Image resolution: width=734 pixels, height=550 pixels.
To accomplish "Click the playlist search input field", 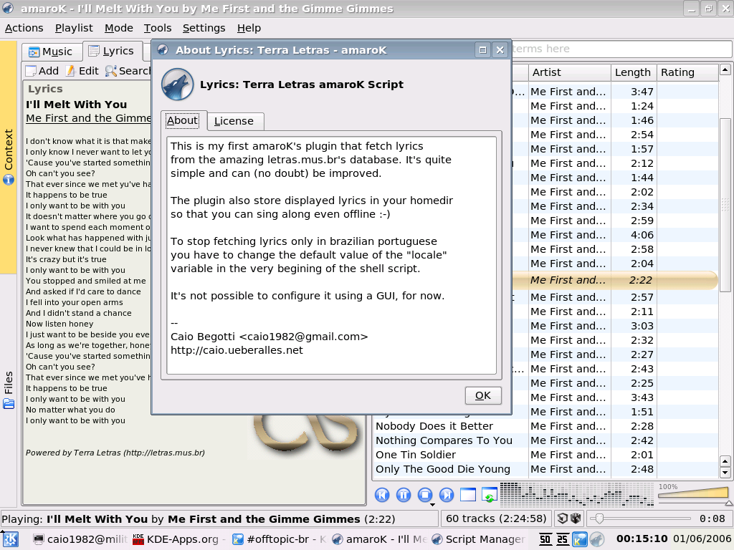I will 621,49.
